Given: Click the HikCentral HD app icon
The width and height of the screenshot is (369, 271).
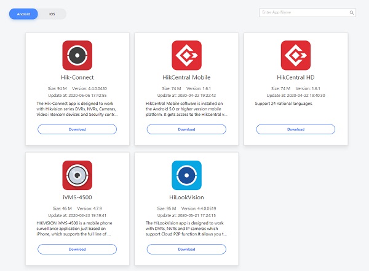Looking at the screenshot, I should pyautogui.click(x=296, y=55).
